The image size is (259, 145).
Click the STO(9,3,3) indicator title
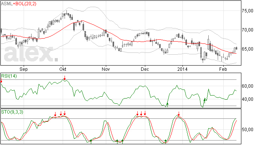click(x=12, y=112)
